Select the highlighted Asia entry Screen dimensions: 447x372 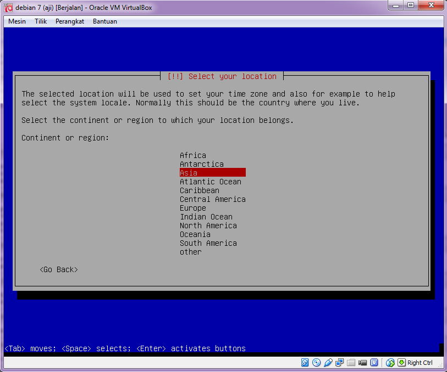tap(213, 172)
